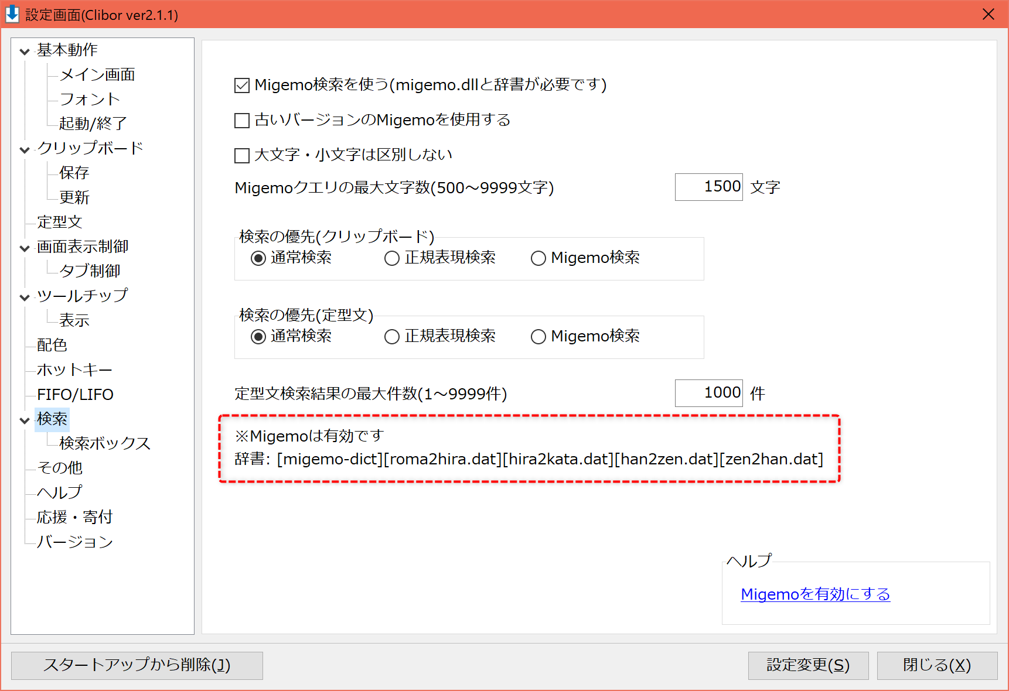Collapse the 検索 tree node arrow
Viewport: 1009px width, 691px height.
click(25, 420)
